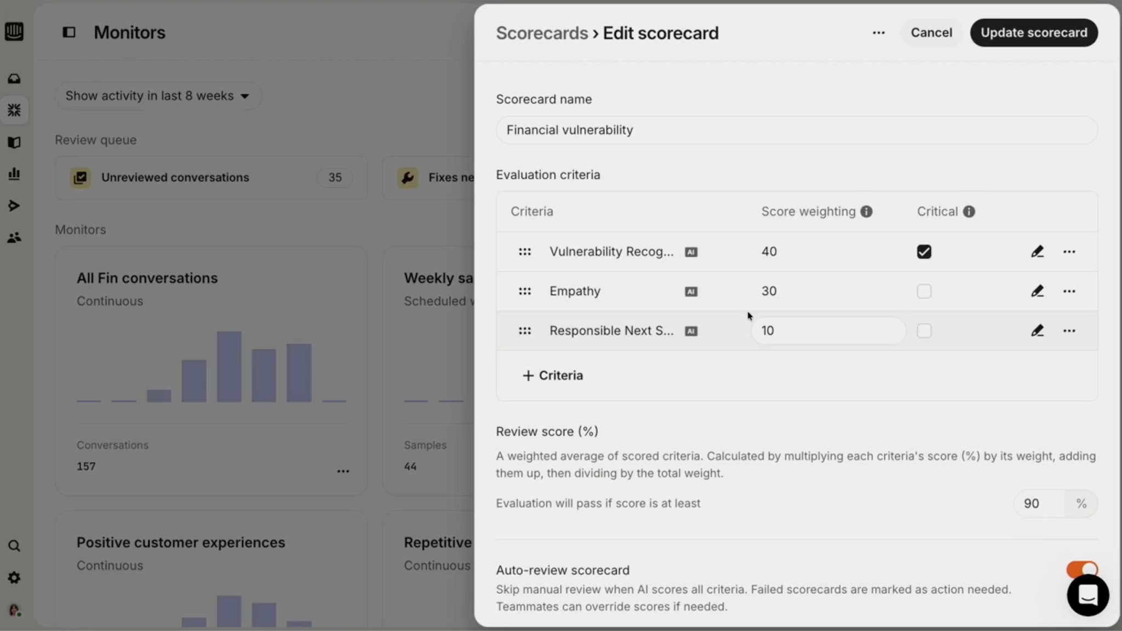Screen dimensions: 1122x631
Task: Uncheck Critical for Vulnerability Recognition
Action: [x=924, y=252]
